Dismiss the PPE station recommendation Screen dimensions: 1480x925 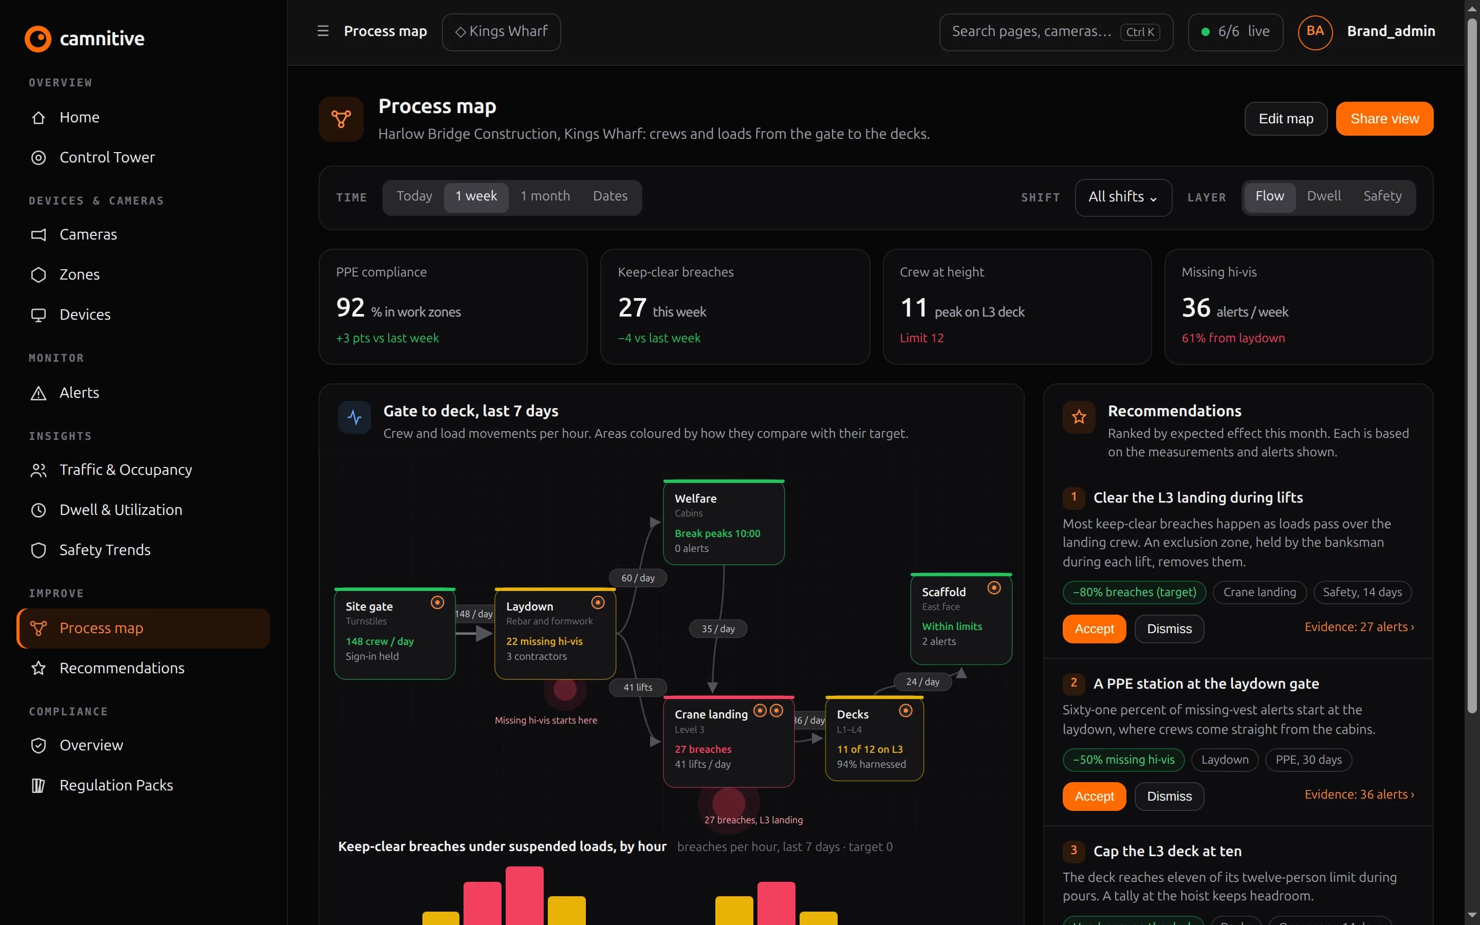1169,797
